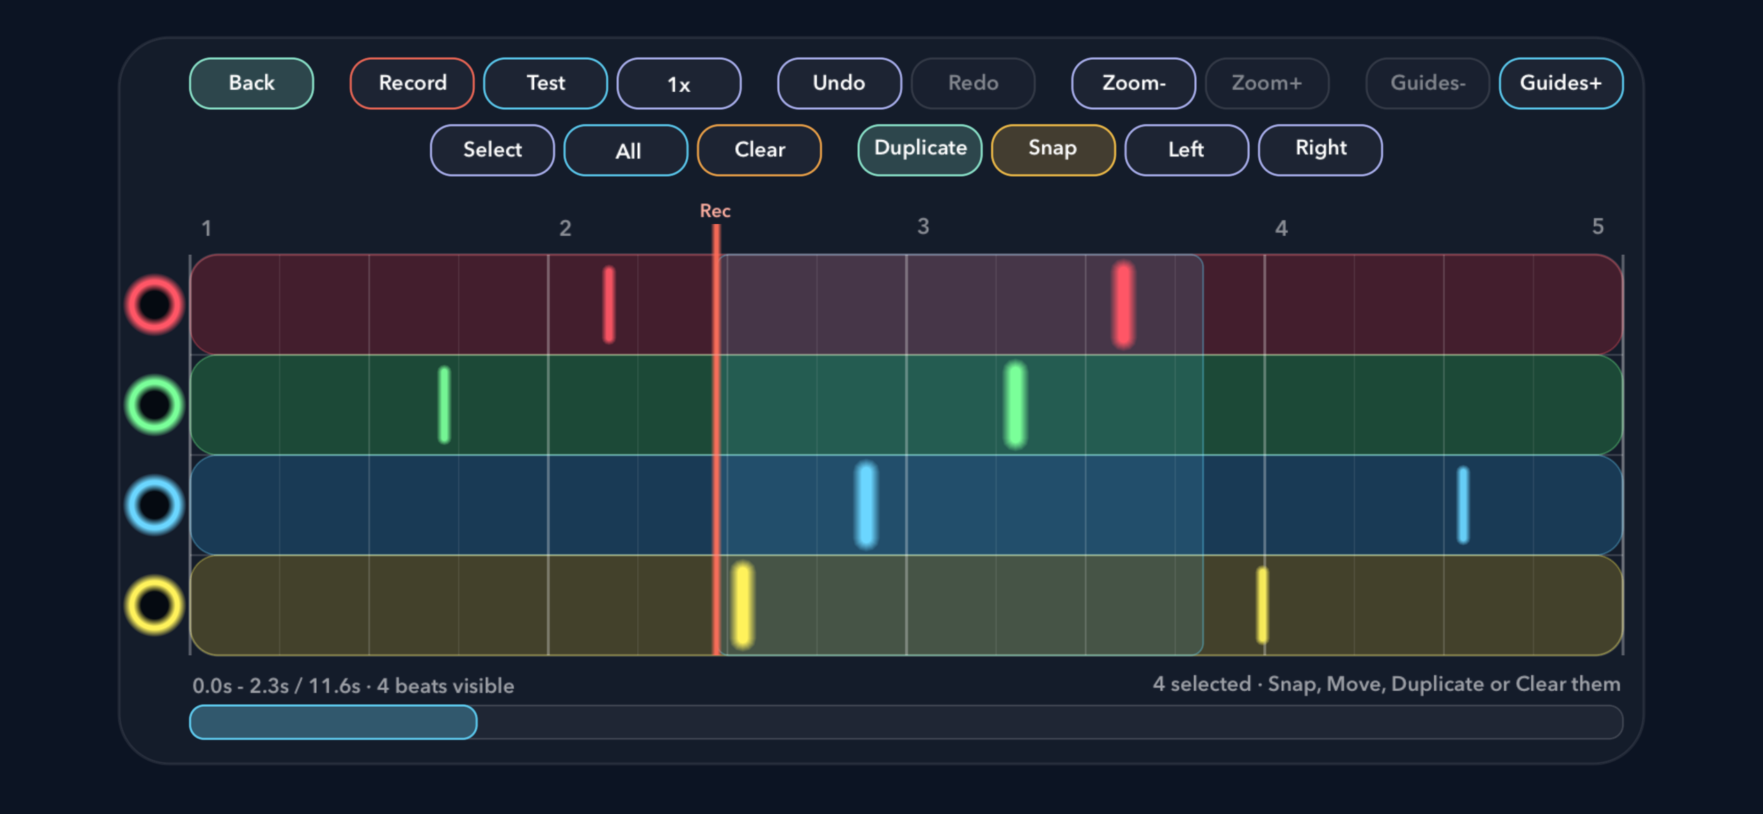Duplicate the selected notes
The width and height of the screenshot is (1763, 814).
coord(920,150)
